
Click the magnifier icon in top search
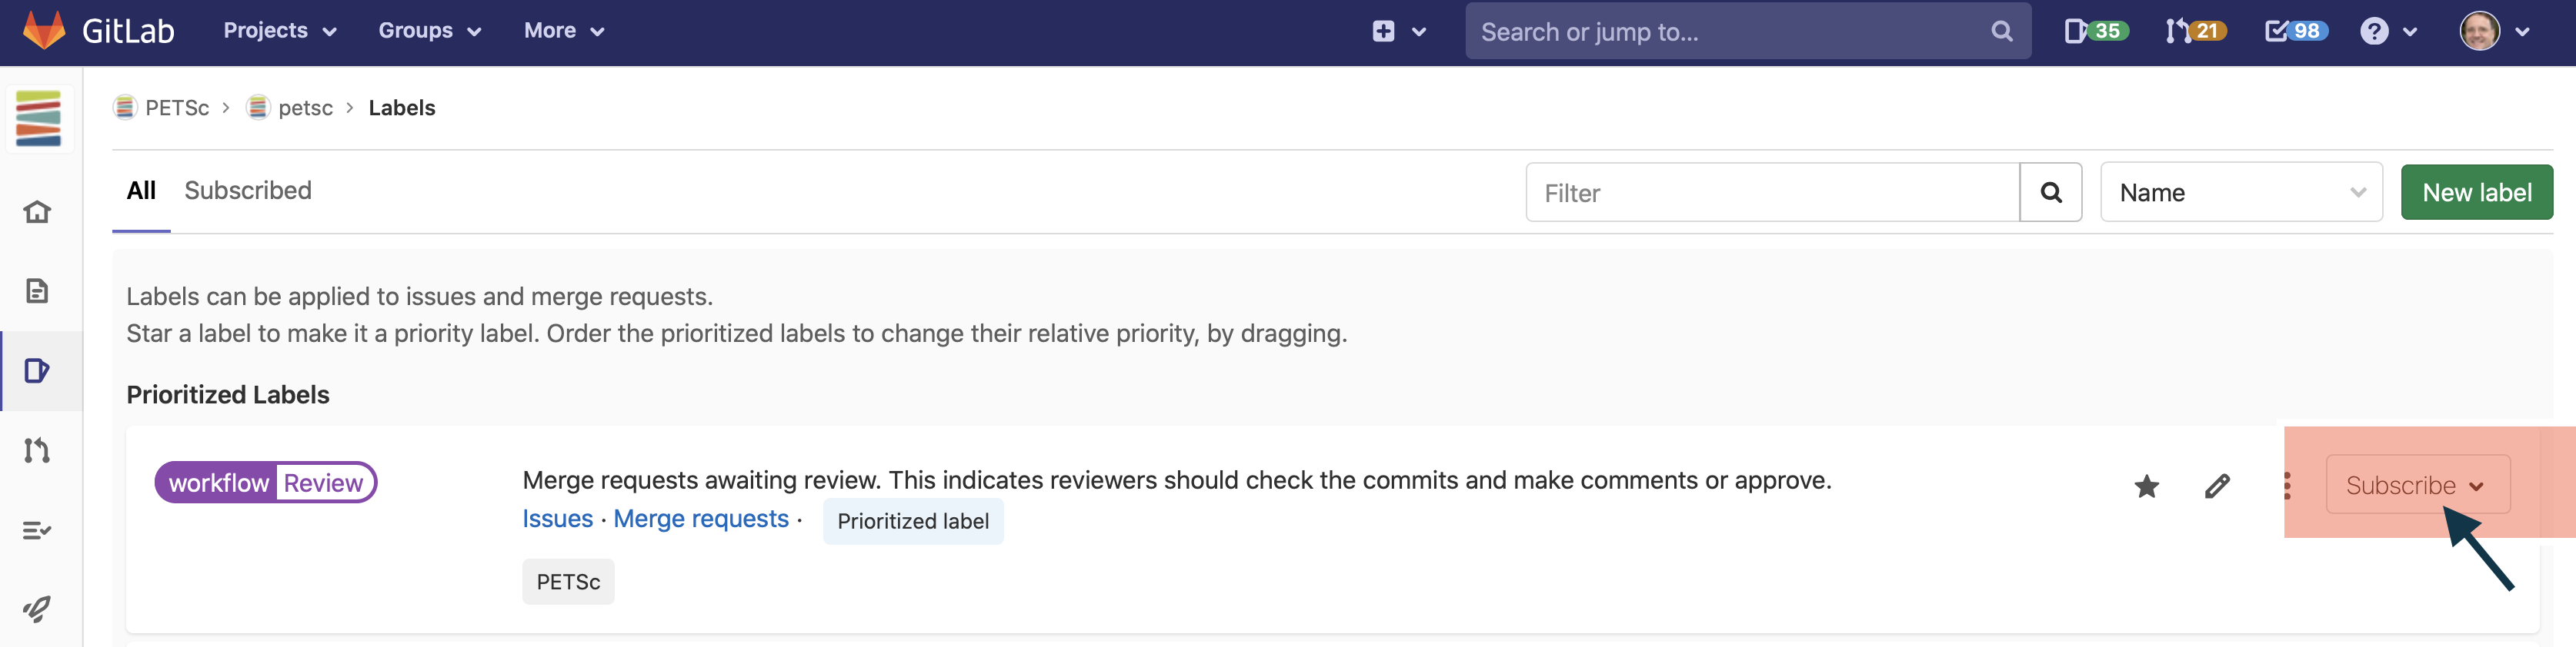2001,31
